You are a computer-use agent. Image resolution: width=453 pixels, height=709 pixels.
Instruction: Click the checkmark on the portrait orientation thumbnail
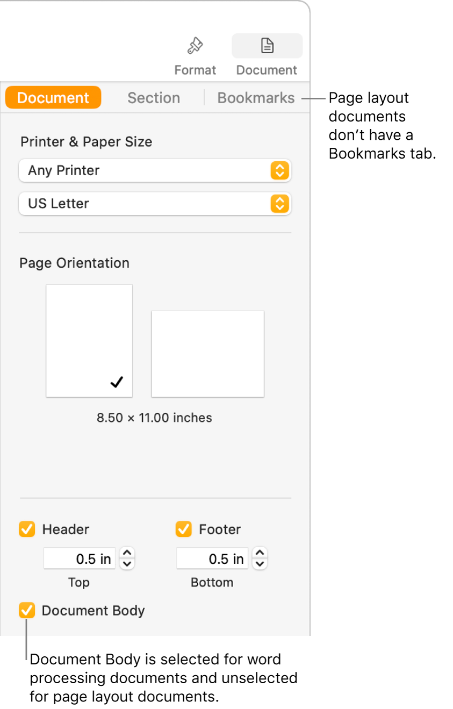116,382
